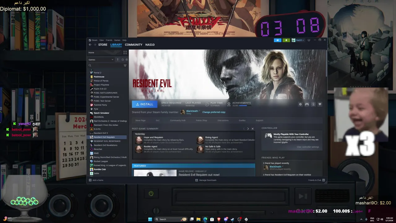Open Manage Downloads

pos(206,180)
